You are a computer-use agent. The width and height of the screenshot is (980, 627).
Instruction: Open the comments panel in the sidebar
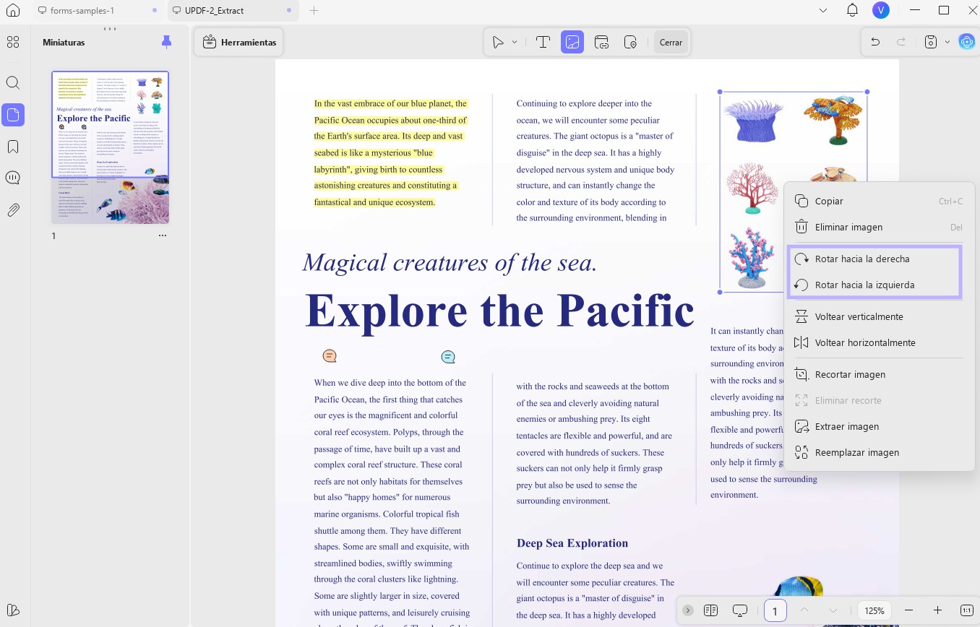[x=13, y=178]
